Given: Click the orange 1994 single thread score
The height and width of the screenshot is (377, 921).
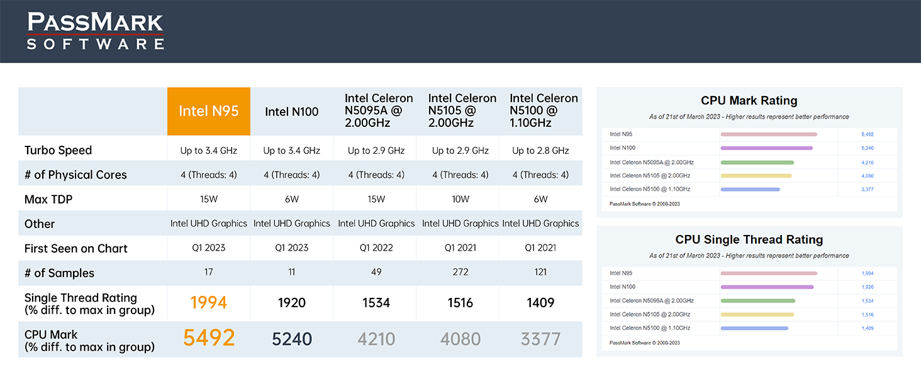Looking at the screenshot, I should [209, 303].
